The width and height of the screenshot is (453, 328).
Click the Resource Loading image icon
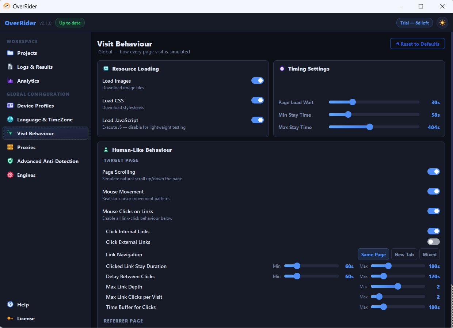106,68
